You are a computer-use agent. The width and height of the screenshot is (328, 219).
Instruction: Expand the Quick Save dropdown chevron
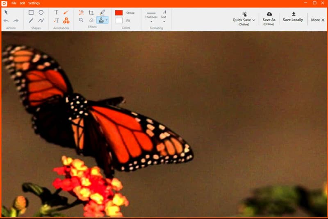[254, 20]
